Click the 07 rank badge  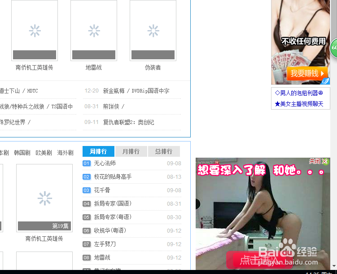coord(87,244)
